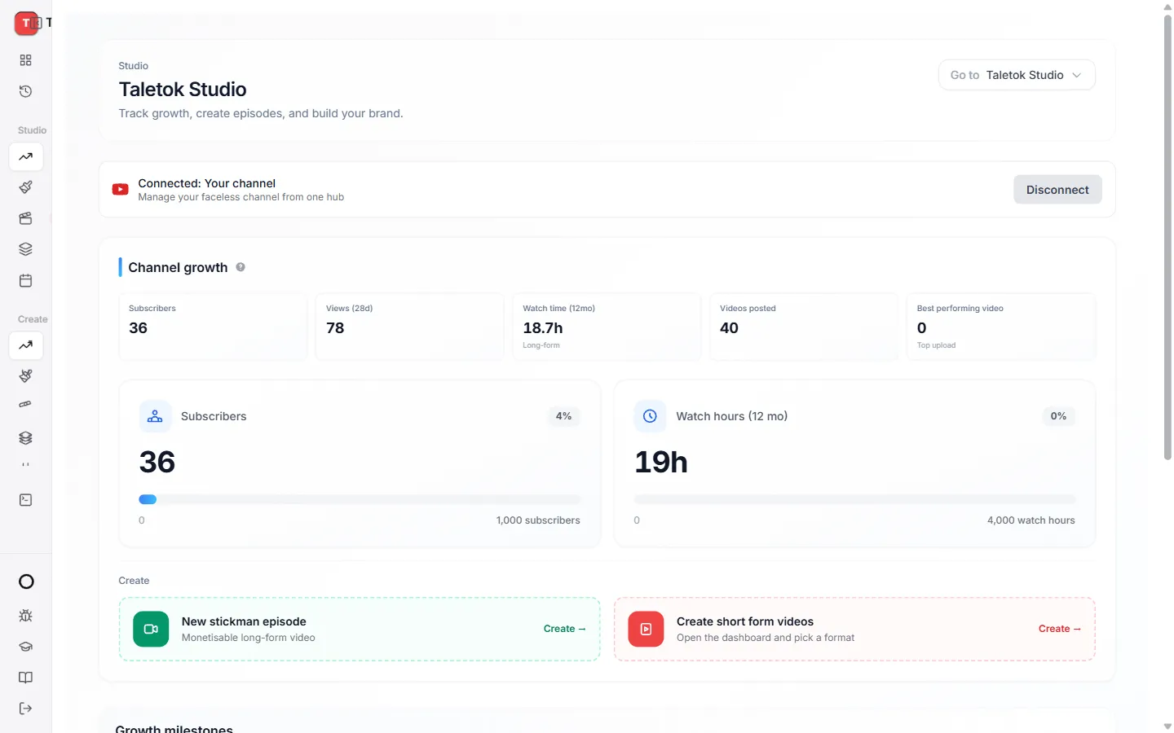The height and width of the screenshot is (733, 1174).
Task: Click the New stickman episode title
Action: click(x=244, y=621)
